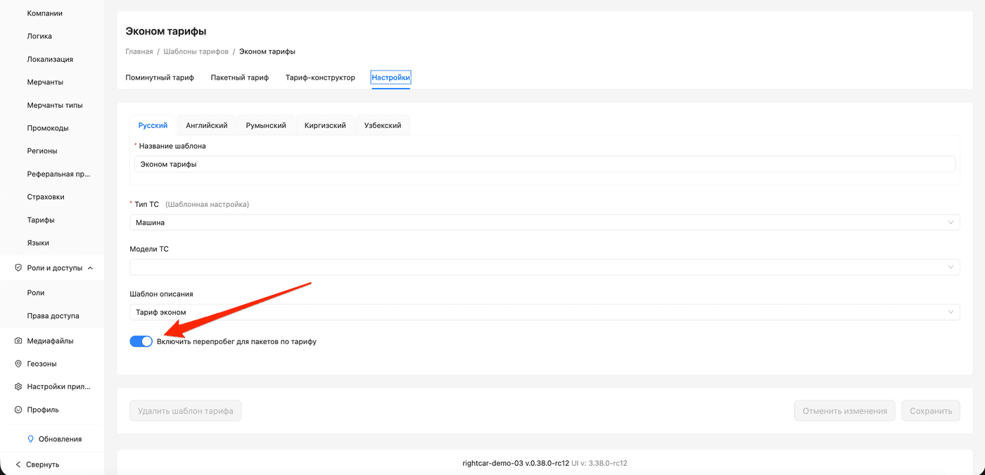
Task: Click the shield icon beside Роли и доступы
Action: tap(18, 268)
